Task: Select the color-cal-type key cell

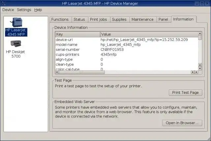Action: 68,69
